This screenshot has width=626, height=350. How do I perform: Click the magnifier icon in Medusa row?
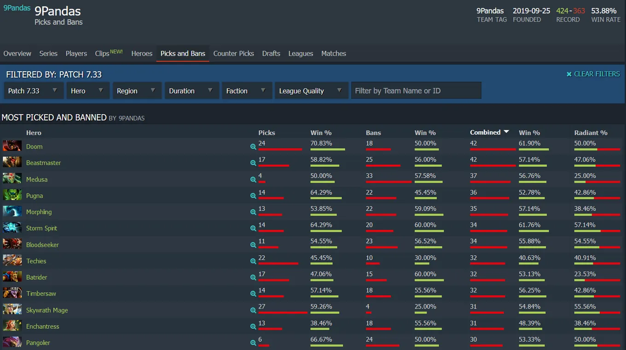[x=253, y=179]
